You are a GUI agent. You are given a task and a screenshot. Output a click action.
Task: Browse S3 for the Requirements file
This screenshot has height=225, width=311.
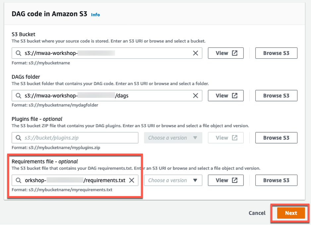[x=276, y=180]
